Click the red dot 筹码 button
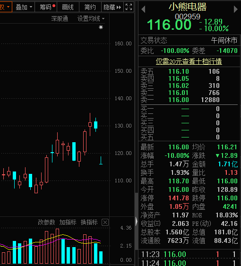This screenshot has width=241, height=266. (x=46, y=7)
